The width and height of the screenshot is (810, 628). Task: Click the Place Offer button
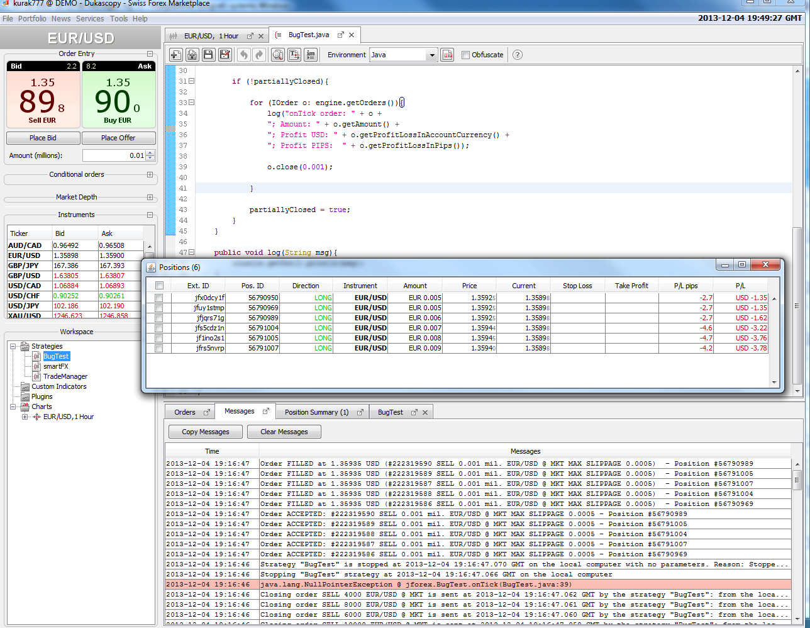click(x=118, y=138)
